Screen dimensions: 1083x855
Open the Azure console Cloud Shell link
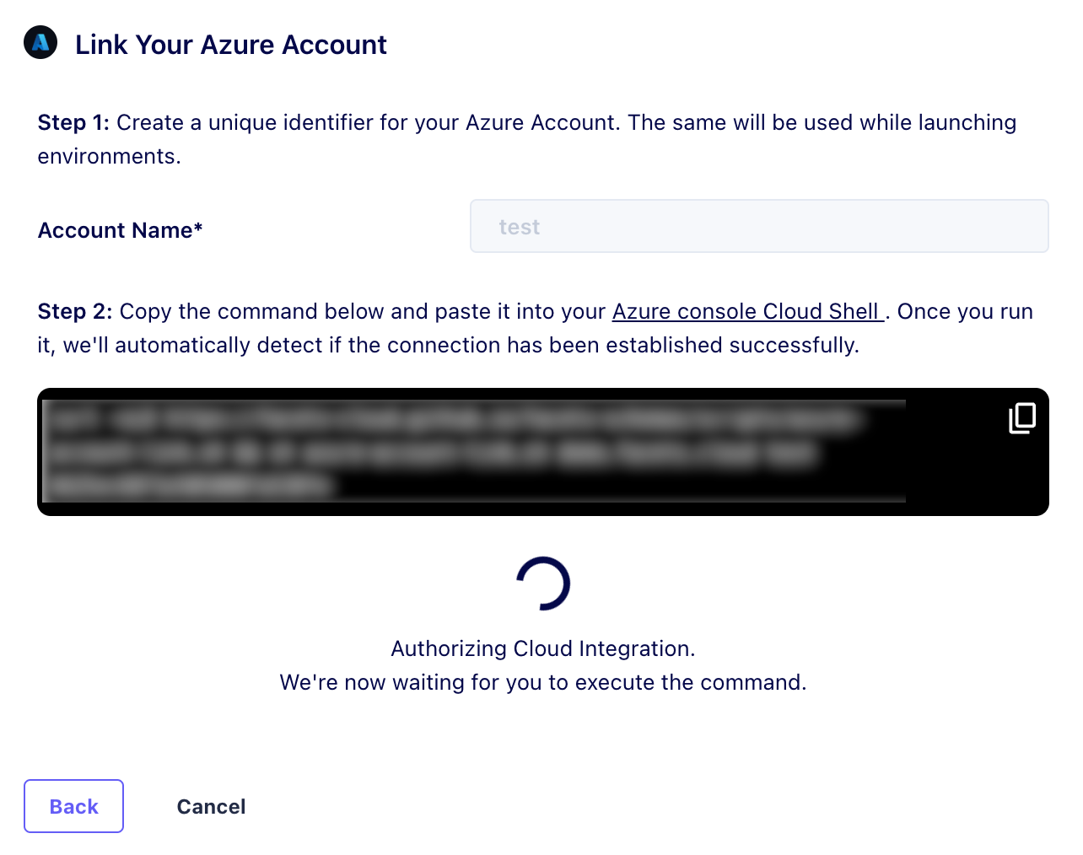[748, 311]
